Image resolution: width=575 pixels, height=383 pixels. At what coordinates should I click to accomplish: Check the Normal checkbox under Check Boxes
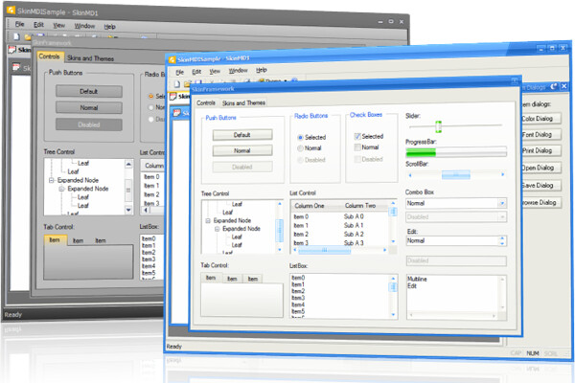(358, 148)
